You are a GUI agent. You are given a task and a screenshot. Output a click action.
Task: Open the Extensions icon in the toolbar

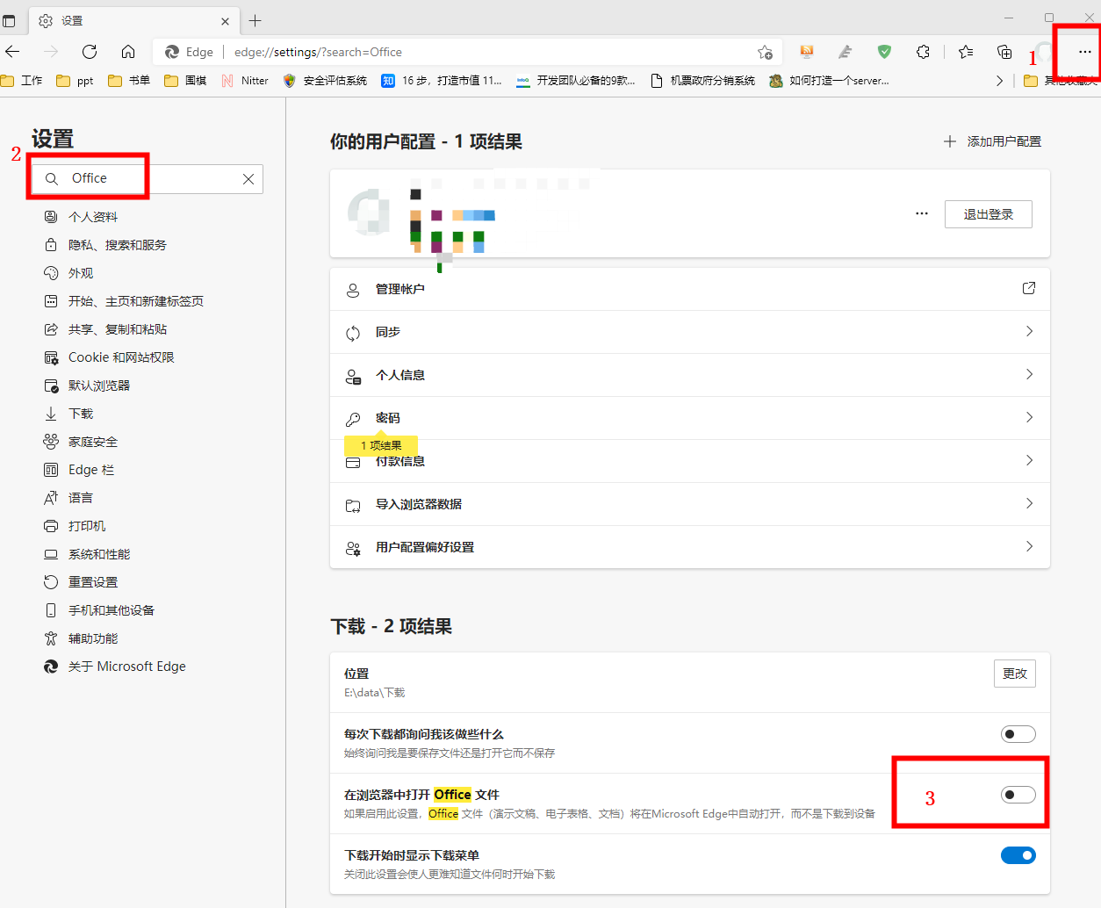point(923,52)
